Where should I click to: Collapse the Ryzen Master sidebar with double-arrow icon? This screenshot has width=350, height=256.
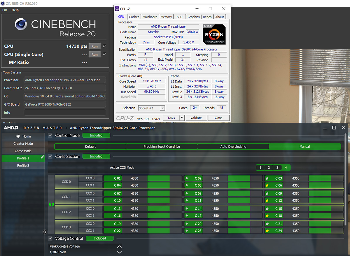(x=45, y=232)
